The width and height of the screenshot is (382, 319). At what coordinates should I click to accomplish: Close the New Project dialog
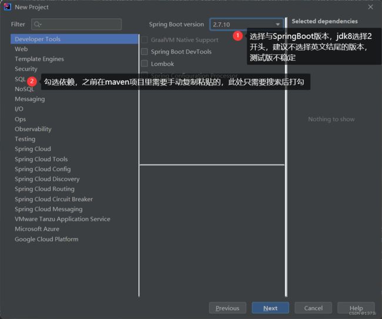[371, 7]
